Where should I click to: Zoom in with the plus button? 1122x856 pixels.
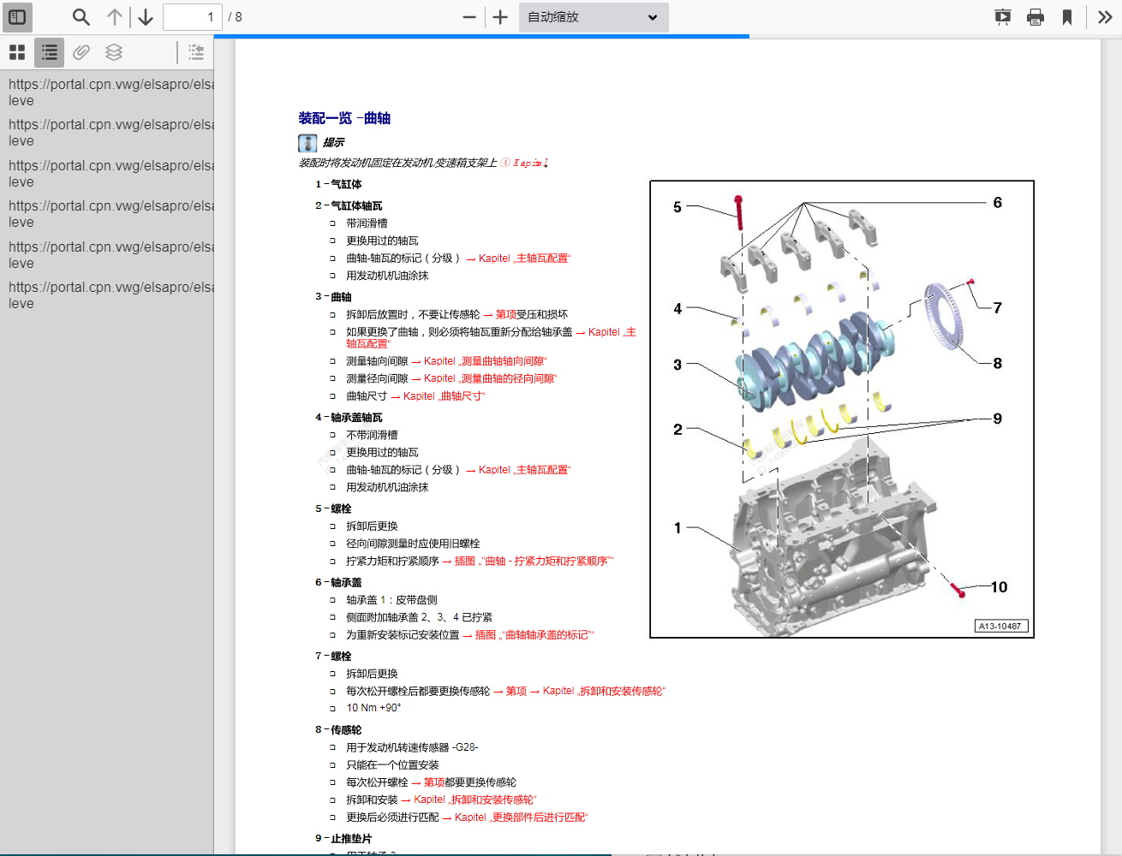point(501,17)
